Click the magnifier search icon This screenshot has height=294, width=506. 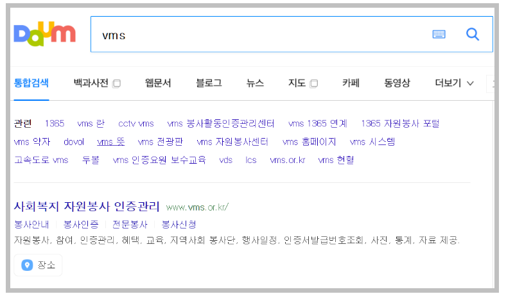(473, 34)
